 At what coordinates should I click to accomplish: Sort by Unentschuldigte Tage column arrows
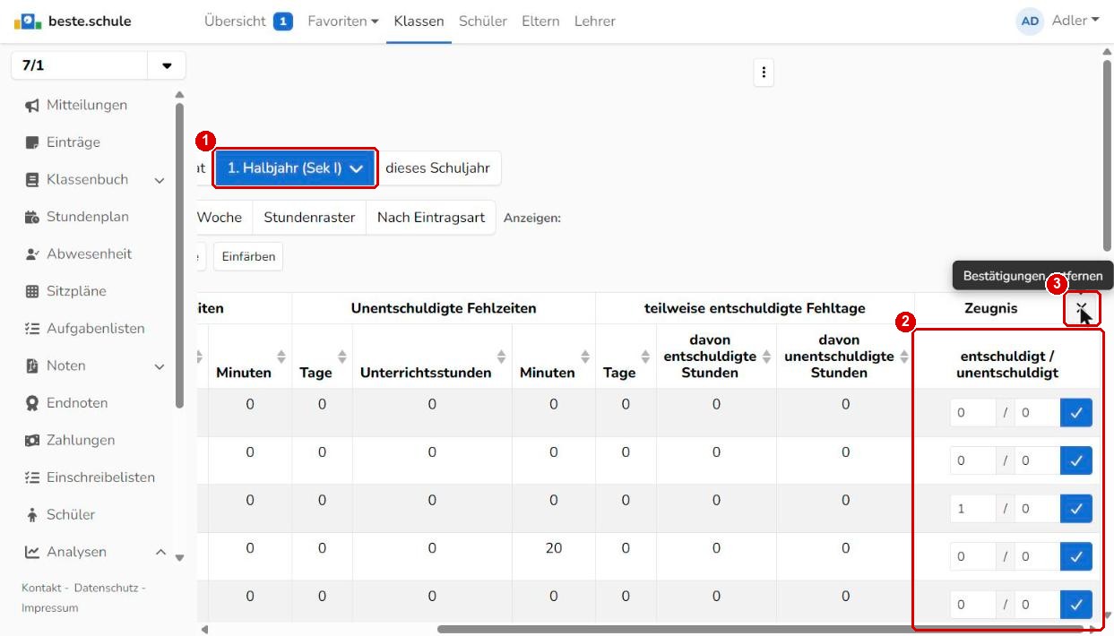point(341,357)
